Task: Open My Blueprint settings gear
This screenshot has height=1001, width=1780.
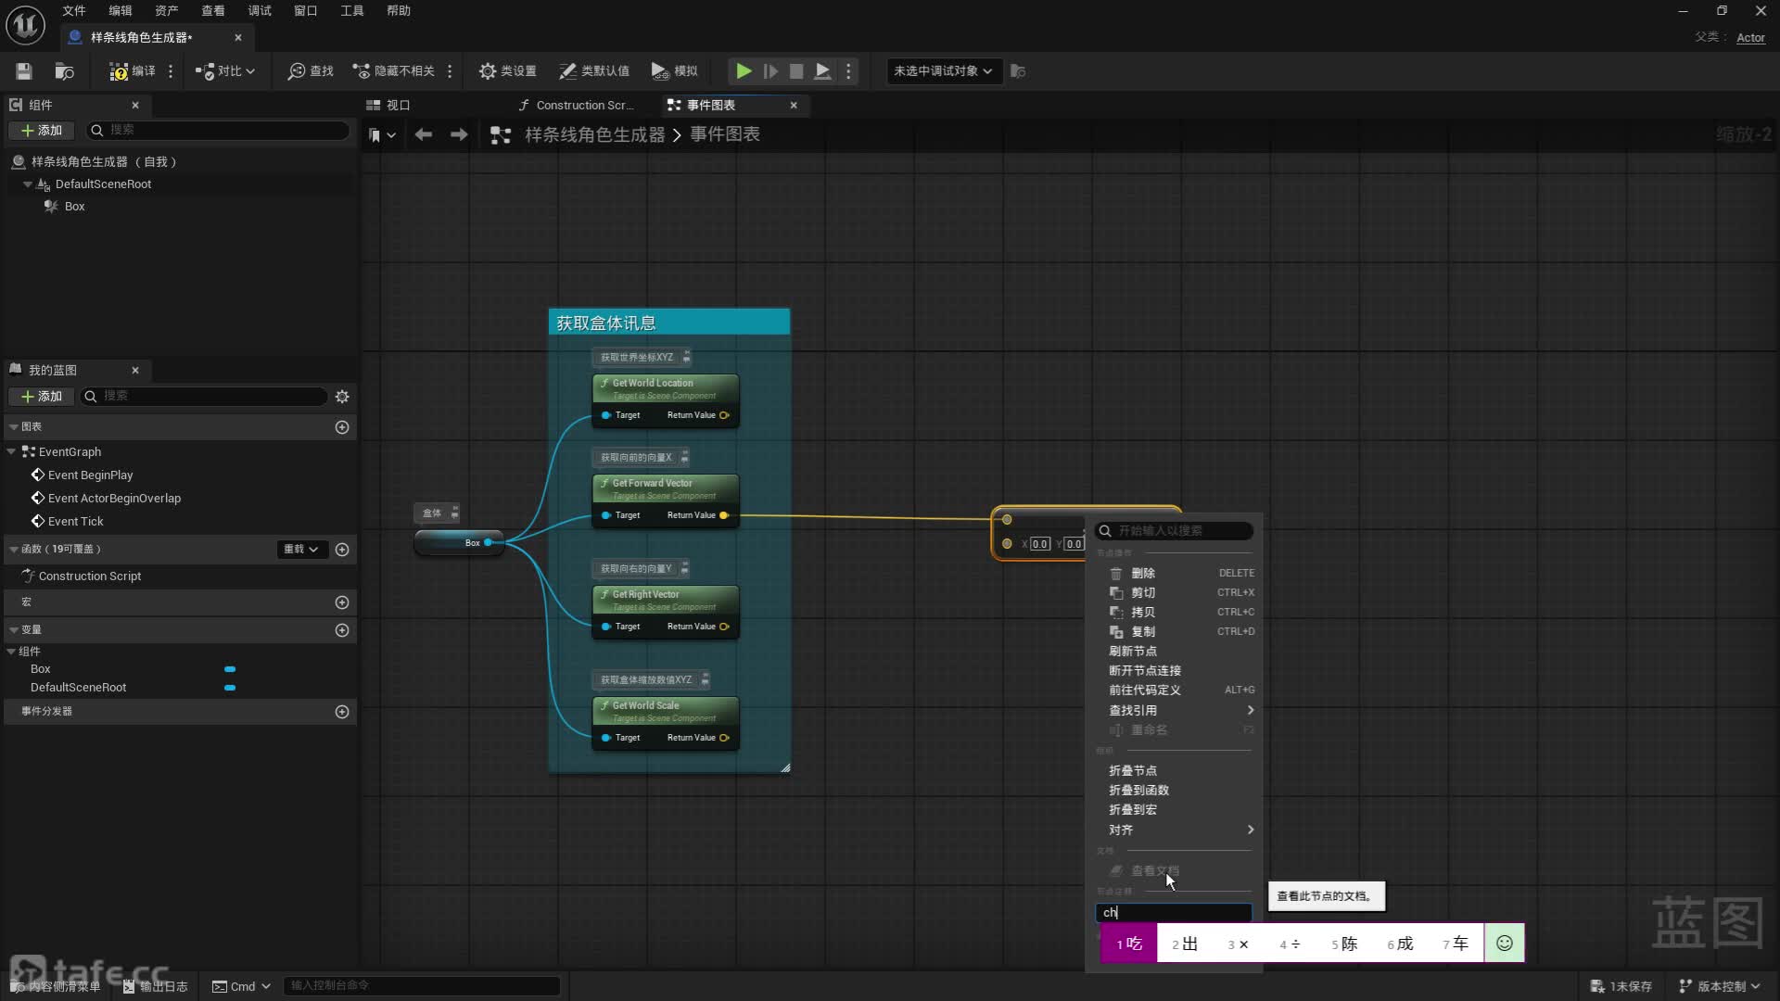Action: (342, 397)
